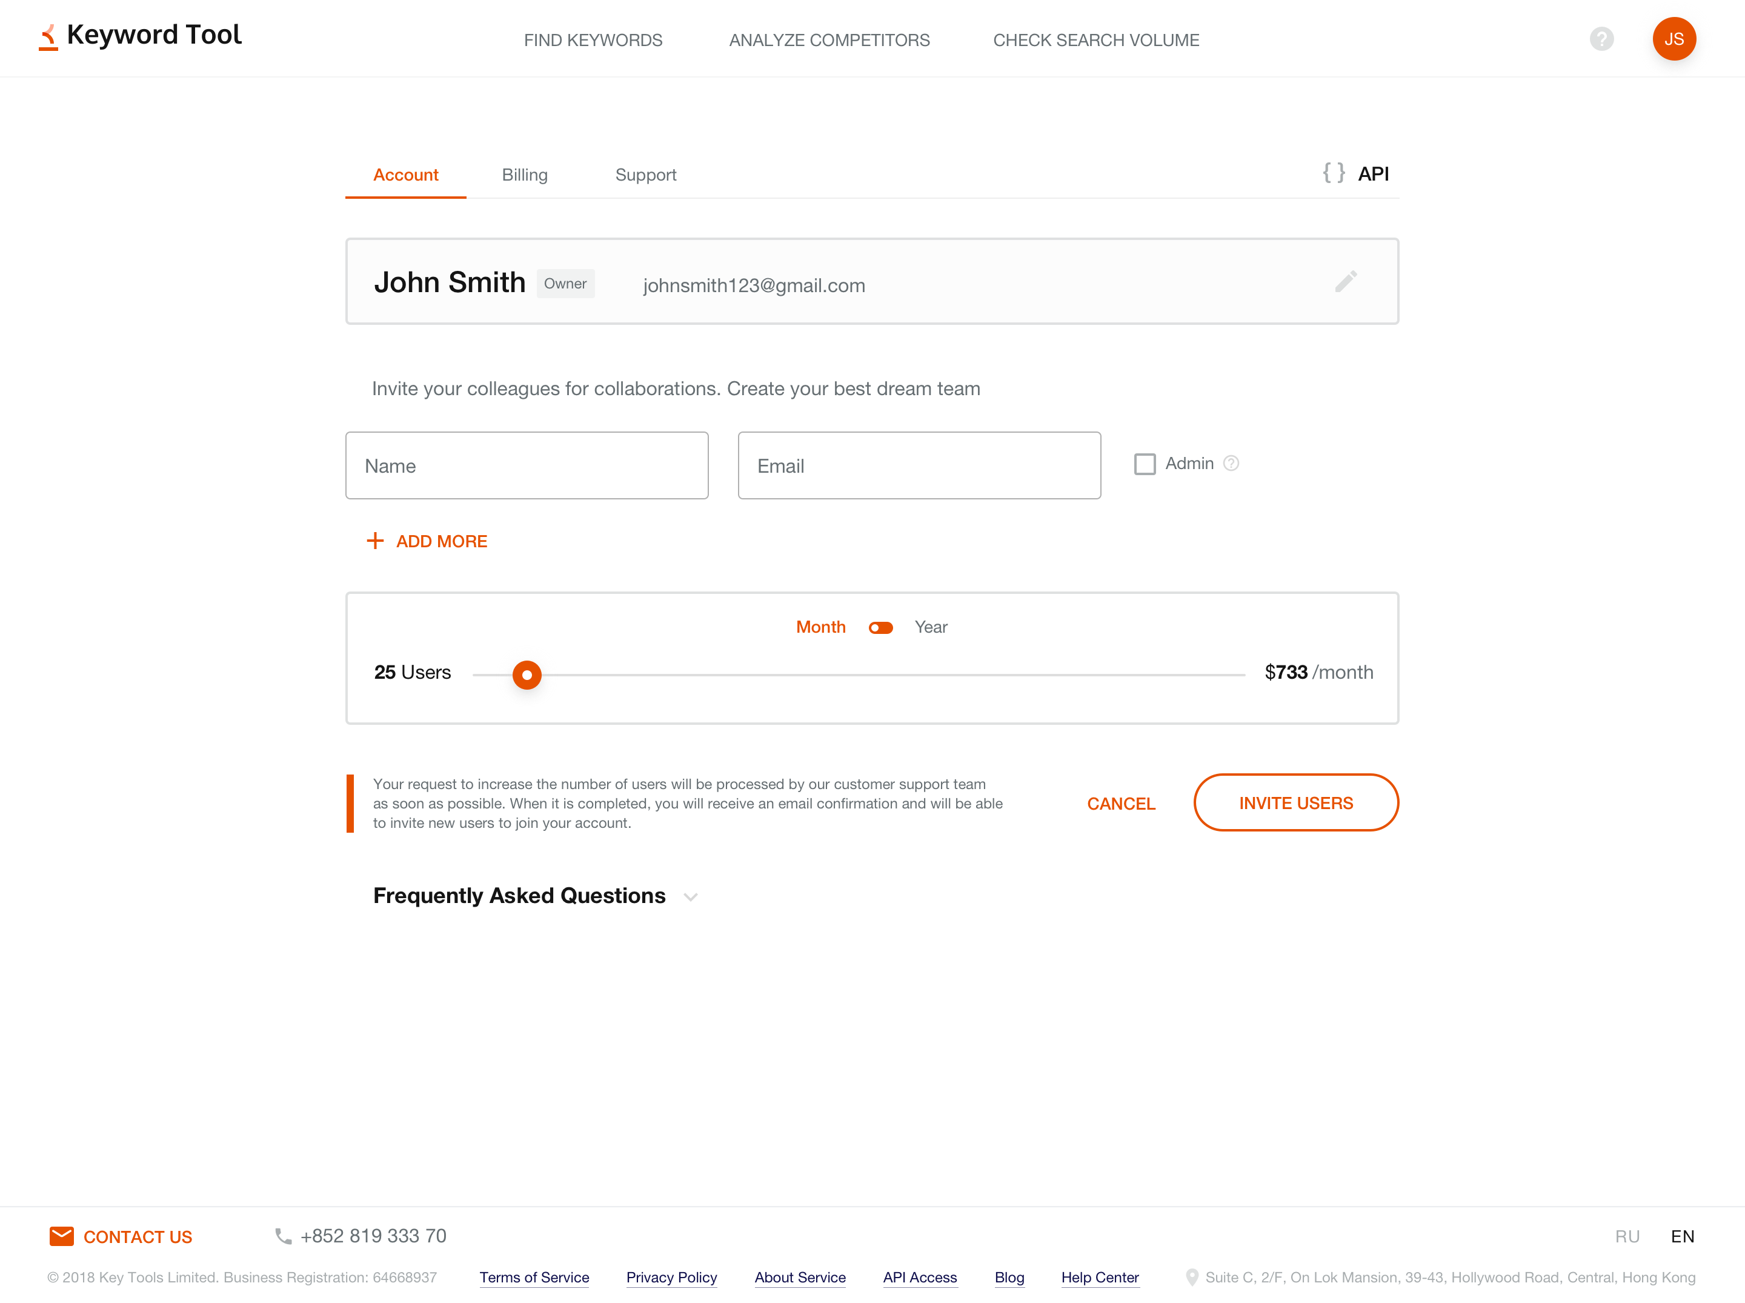Click the pencil edit icon for John Smith
This screenshot has height=1303, width=1745.
pyautogui.click(x=1346, y=282)
